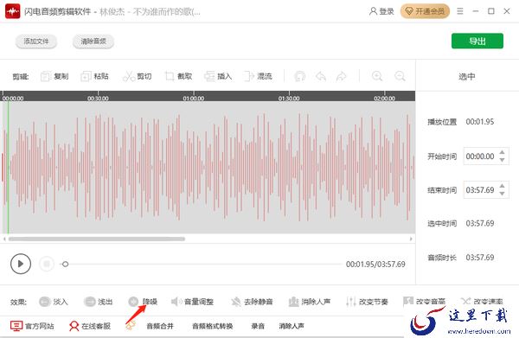Apply 消除人声 effect in effects row
The width and height of the screenshot is (519, 338).
310,302
